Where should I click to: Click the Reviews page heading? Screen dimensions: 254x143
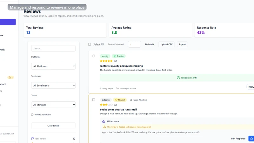(32, 11)
